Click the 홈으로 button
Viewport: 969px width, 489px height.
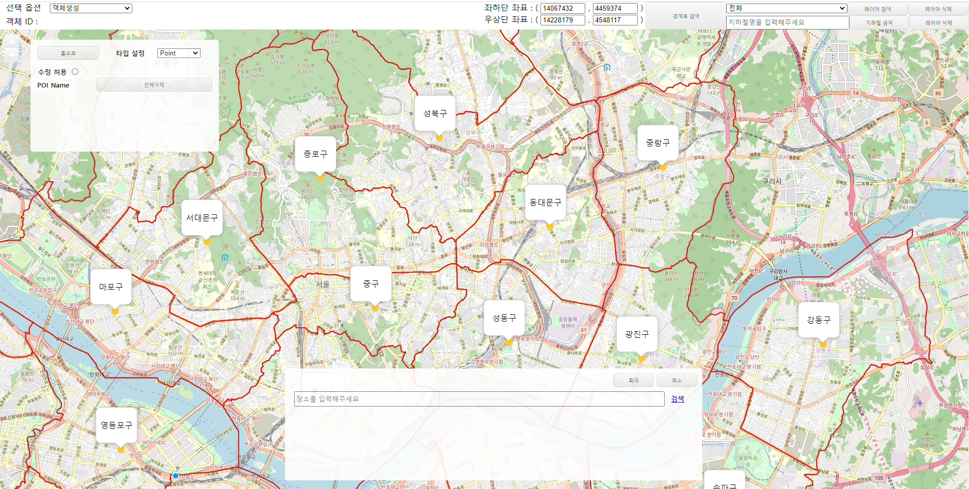[x=68, y=53]
